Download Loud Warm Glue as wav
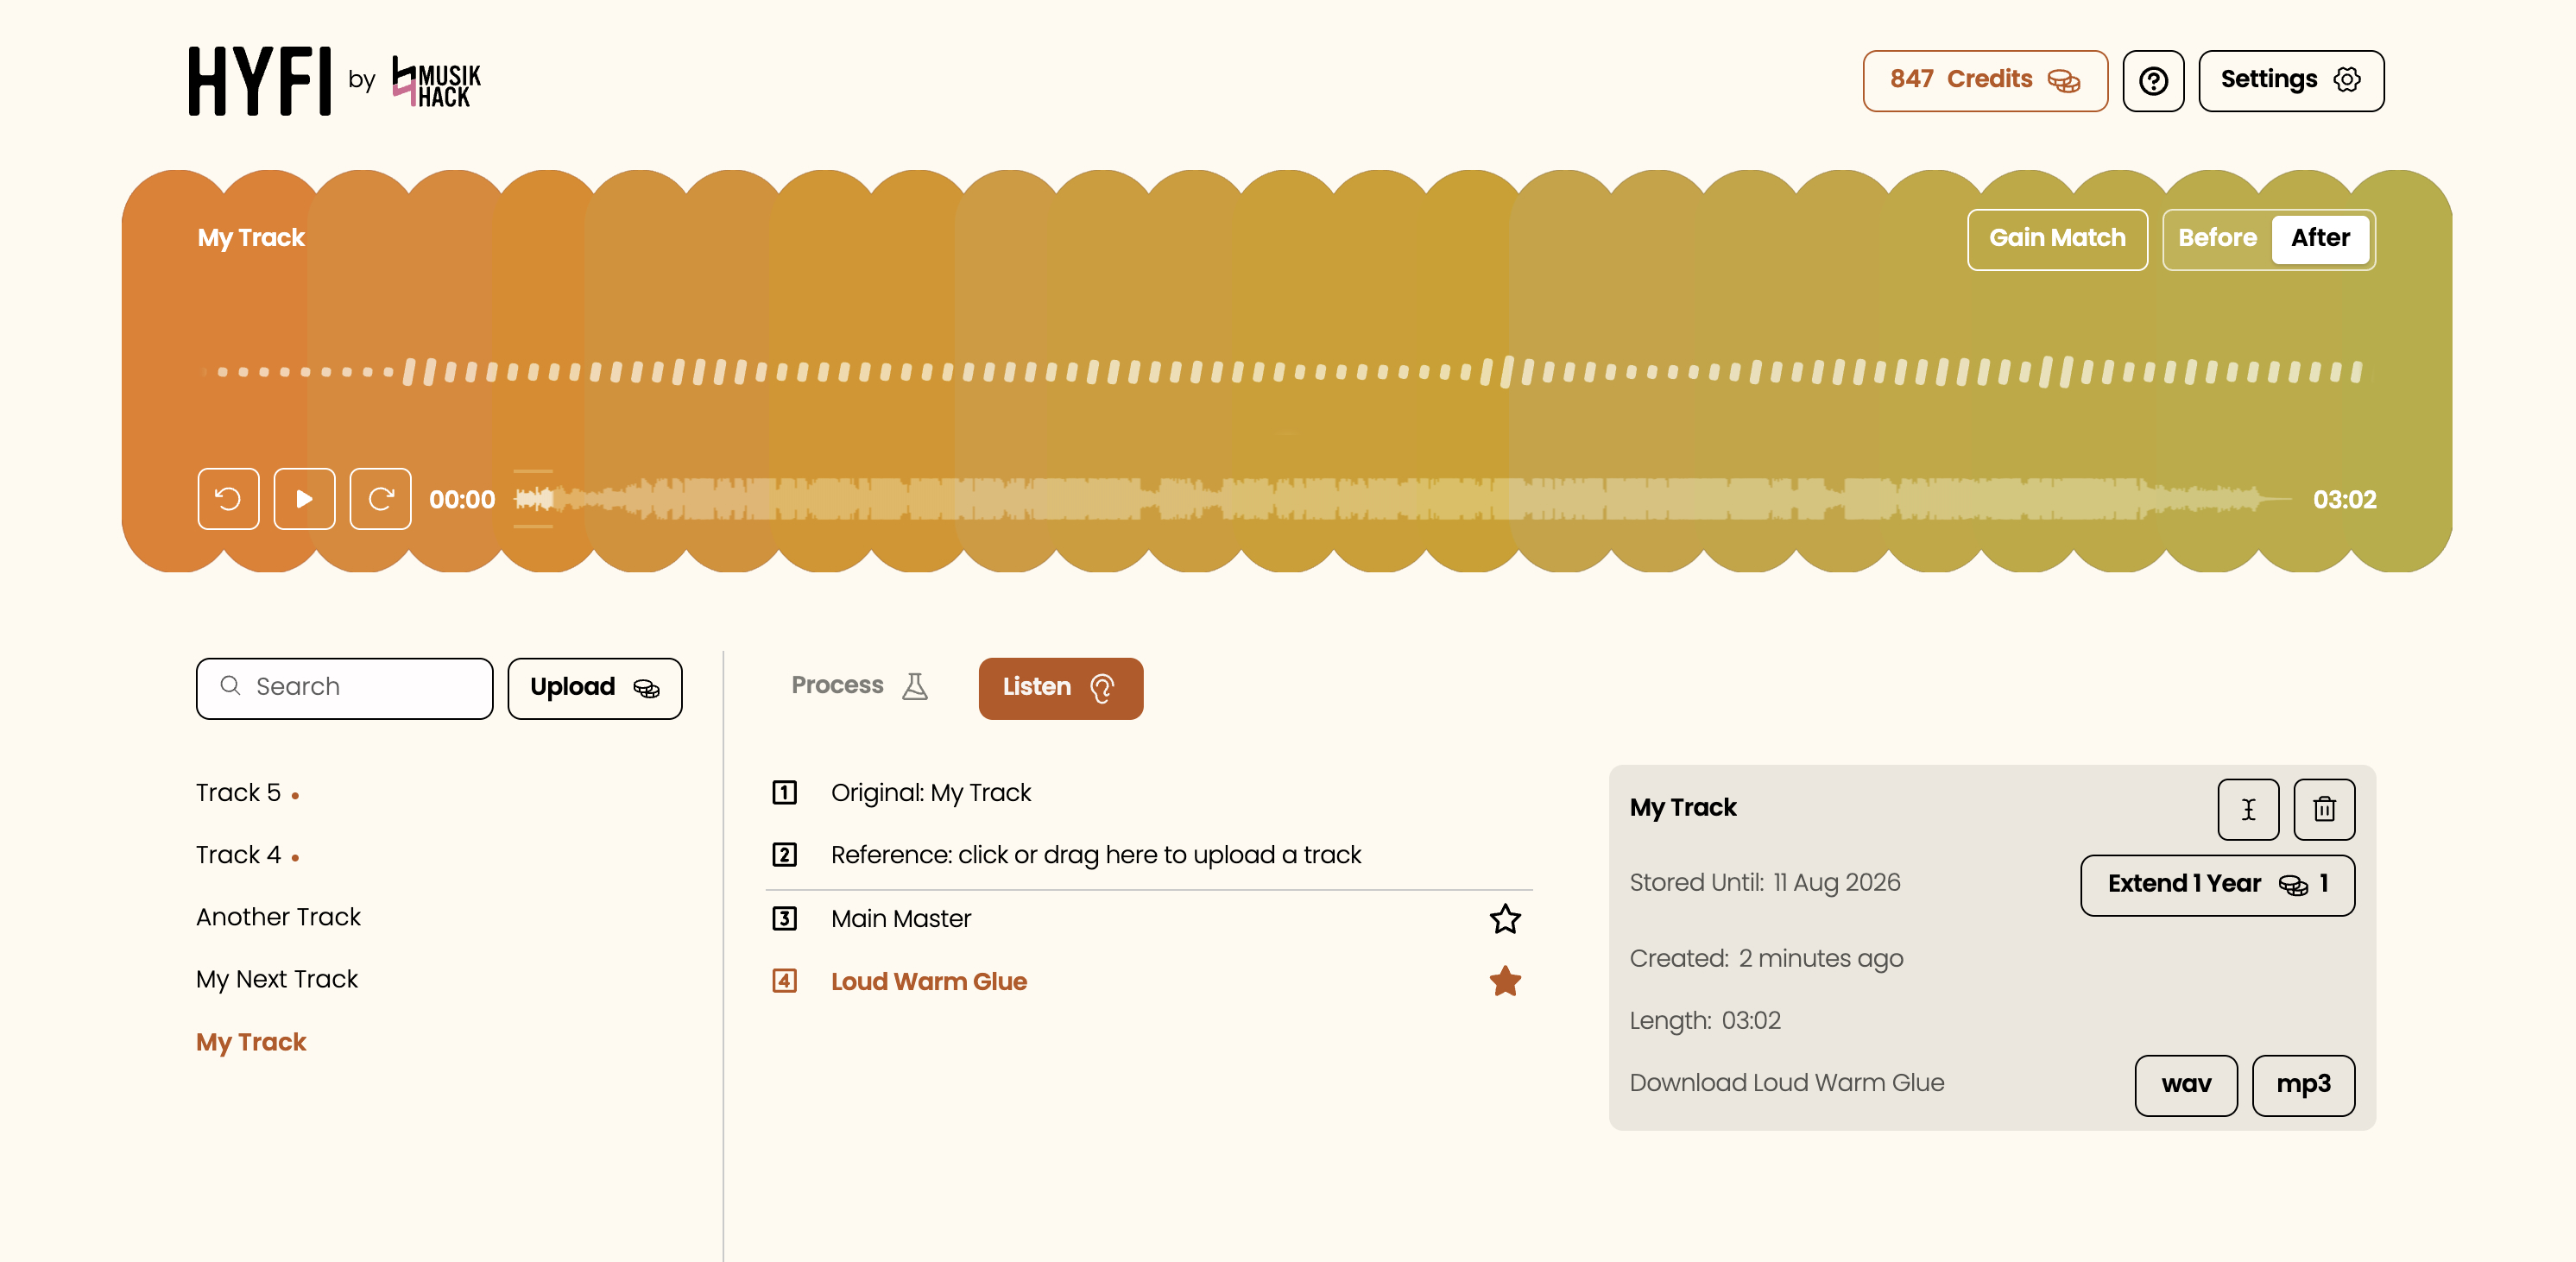This screenshot has width=2576, height=1262. tap(2185, 1085)
